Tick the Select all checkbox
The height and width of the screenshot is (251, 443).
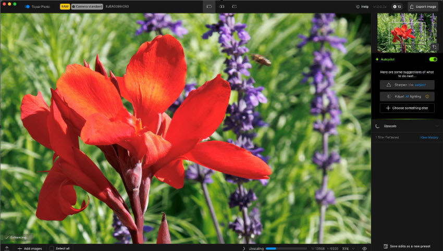[52, 248]
